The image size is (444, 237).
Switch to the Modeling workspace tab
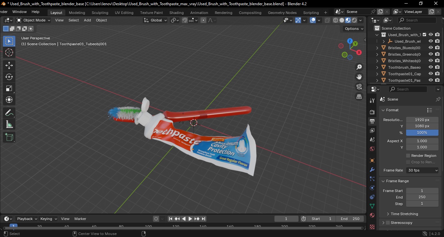[x=77, y=13]
